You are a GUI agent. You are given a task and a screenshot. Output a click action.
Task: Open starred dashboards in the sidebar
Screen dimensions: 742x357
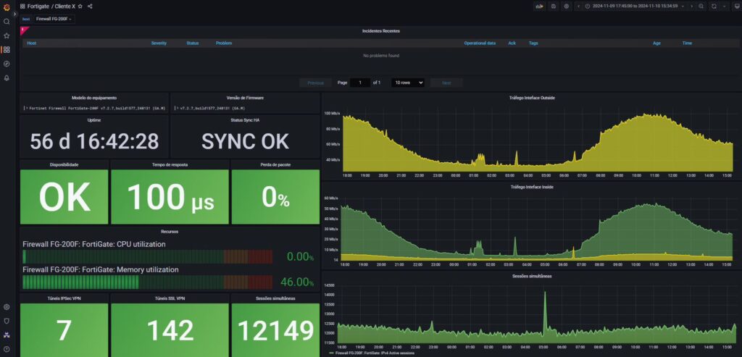click(x=7, y=35)
